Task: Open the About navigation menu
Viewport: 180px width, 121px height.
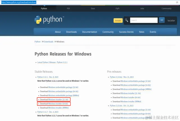Action: 58,32
